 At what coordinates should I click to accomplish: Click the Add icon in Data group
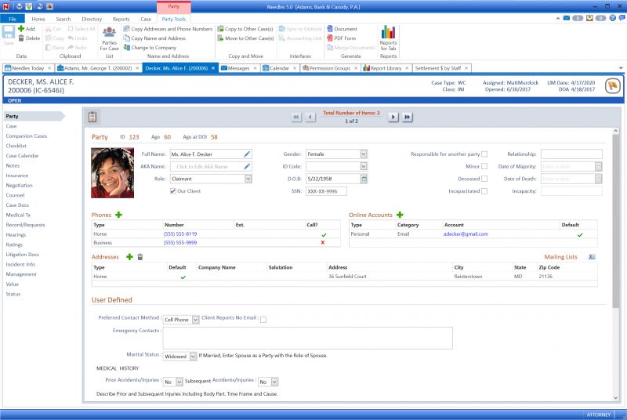point(21,29)
